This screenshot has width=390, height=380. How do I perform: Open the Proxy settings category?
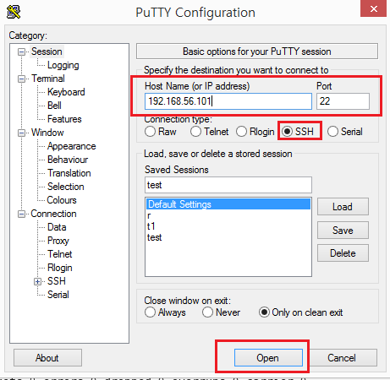coord(58,241)
